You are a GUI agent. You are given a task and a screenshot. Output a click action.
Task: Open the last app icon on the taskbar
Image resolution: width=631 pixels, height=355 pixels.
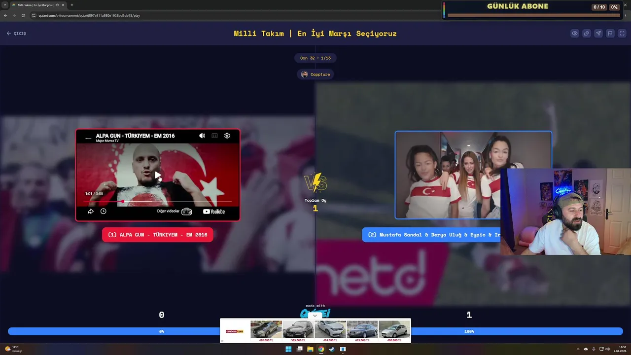343,349
